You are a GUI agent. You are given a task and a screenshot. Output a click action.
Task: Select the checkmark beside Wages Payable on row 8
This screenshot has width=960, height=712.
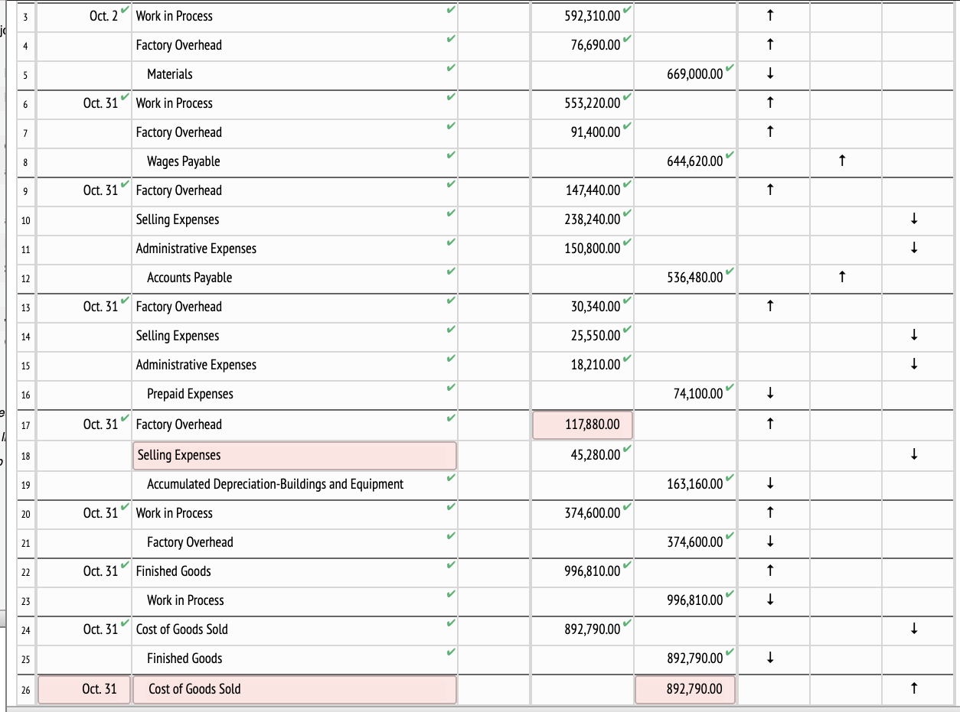pyautogui.click(x=452, y=155)
